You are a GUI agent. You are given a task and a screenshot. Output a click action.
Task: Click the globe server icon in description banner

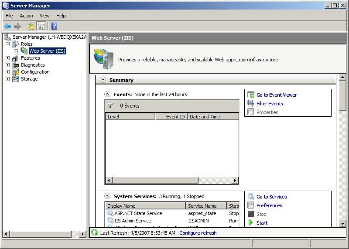coord(104,59)
